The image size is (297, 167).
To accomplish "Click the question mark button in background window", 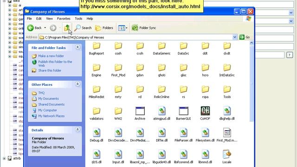I will click(290, 55).
